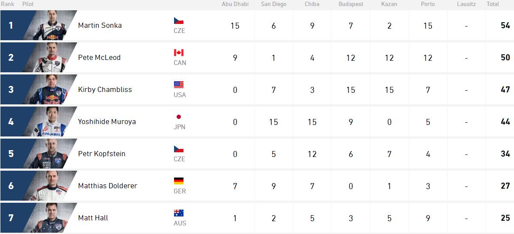514x234 pixels.
Task: Select the Abu Dhabi column header
Action: click(x=235, y=4)
